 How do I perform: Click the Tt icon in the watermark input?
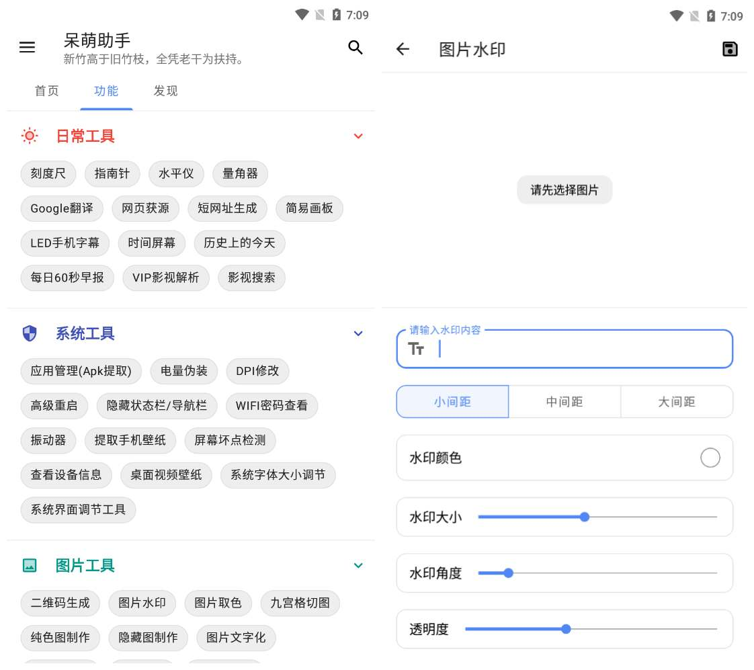[416, 349]
